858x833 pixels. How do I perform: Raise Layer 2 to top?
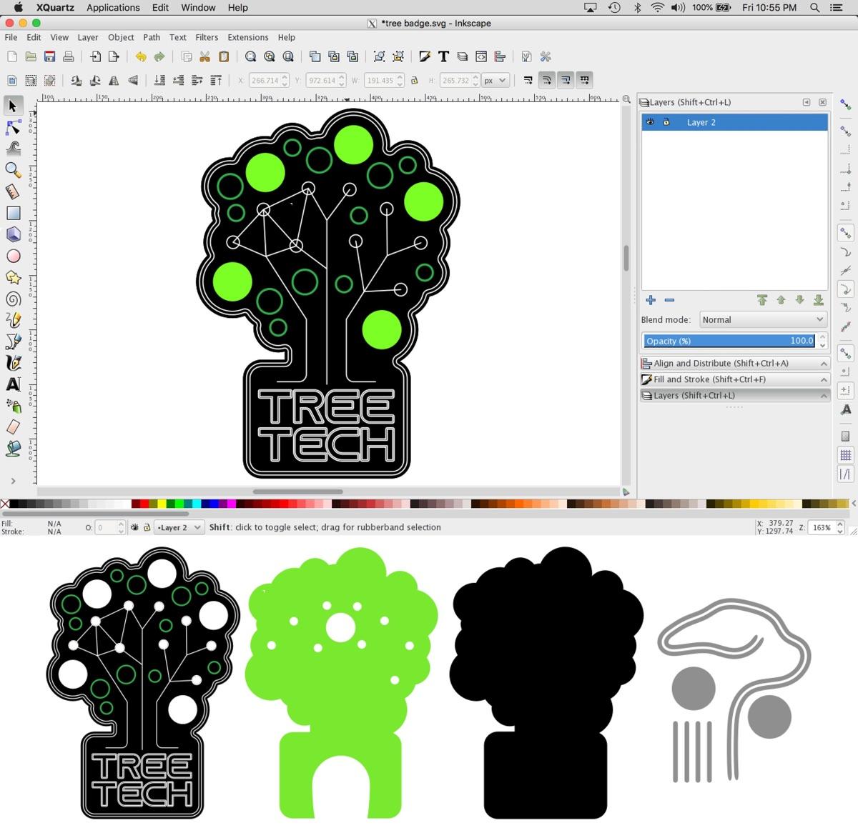point(762,300)
